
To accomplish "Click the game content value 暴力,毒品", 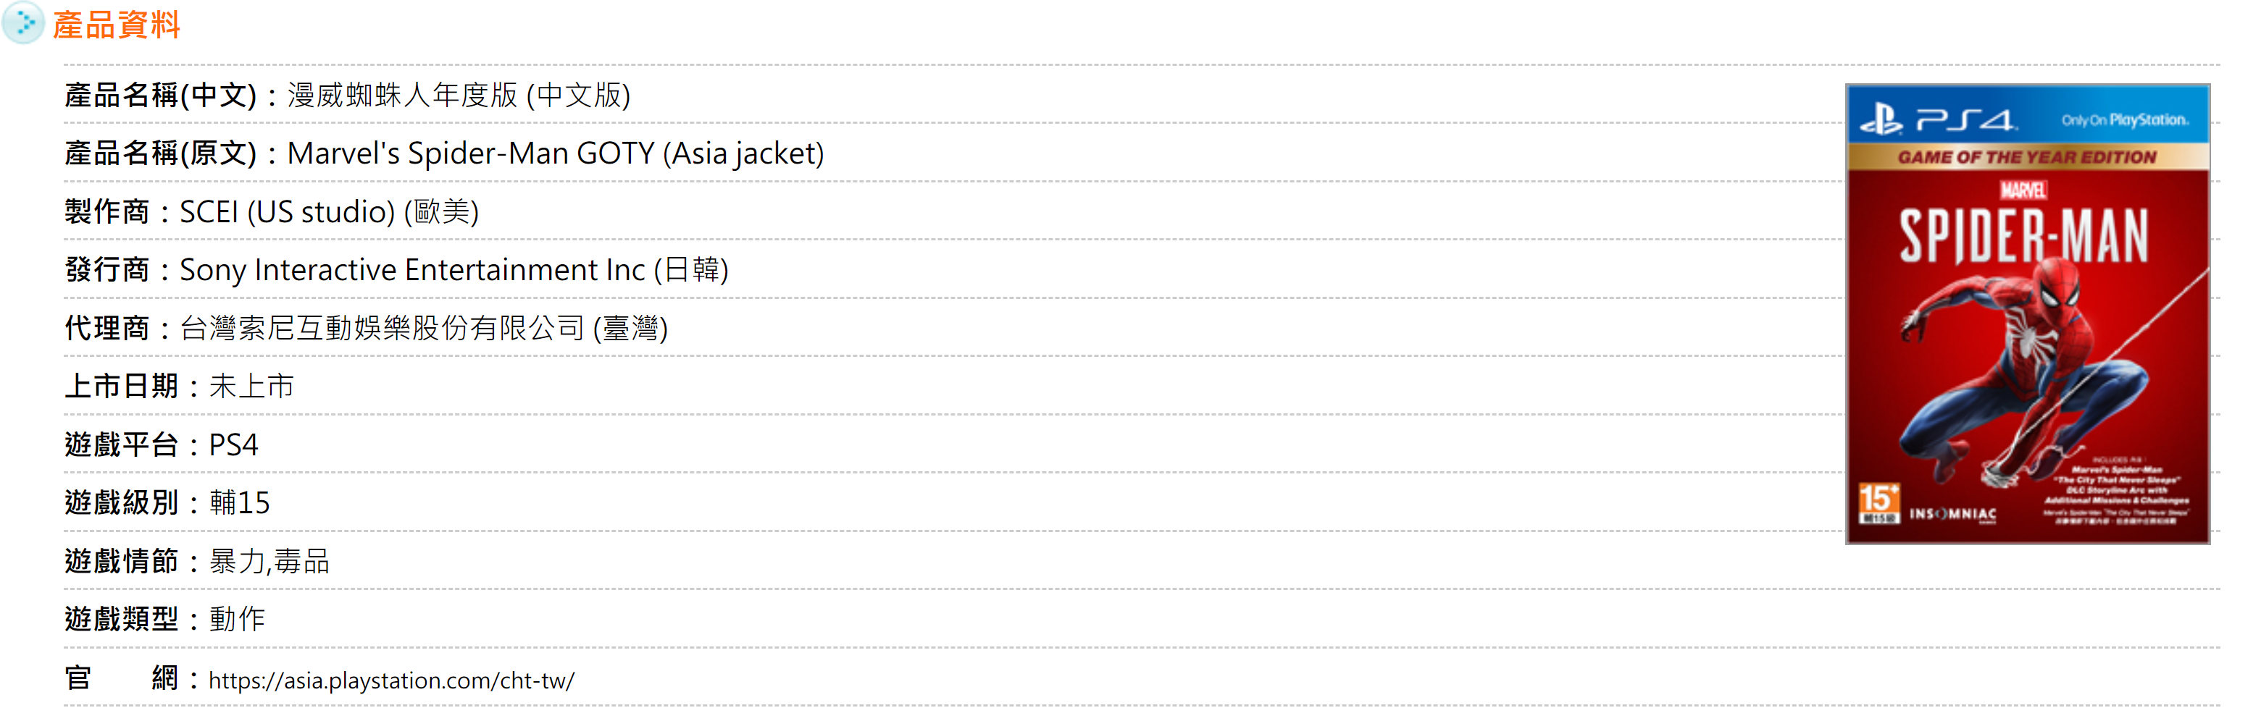I will click(269, 561).
